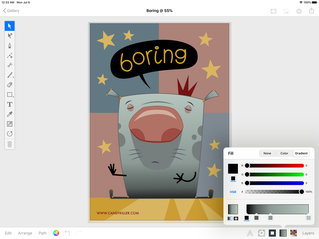Screen dimensions: 319x239
Task: Toggle color mode to HSB
Action: (x=233, y=192)
